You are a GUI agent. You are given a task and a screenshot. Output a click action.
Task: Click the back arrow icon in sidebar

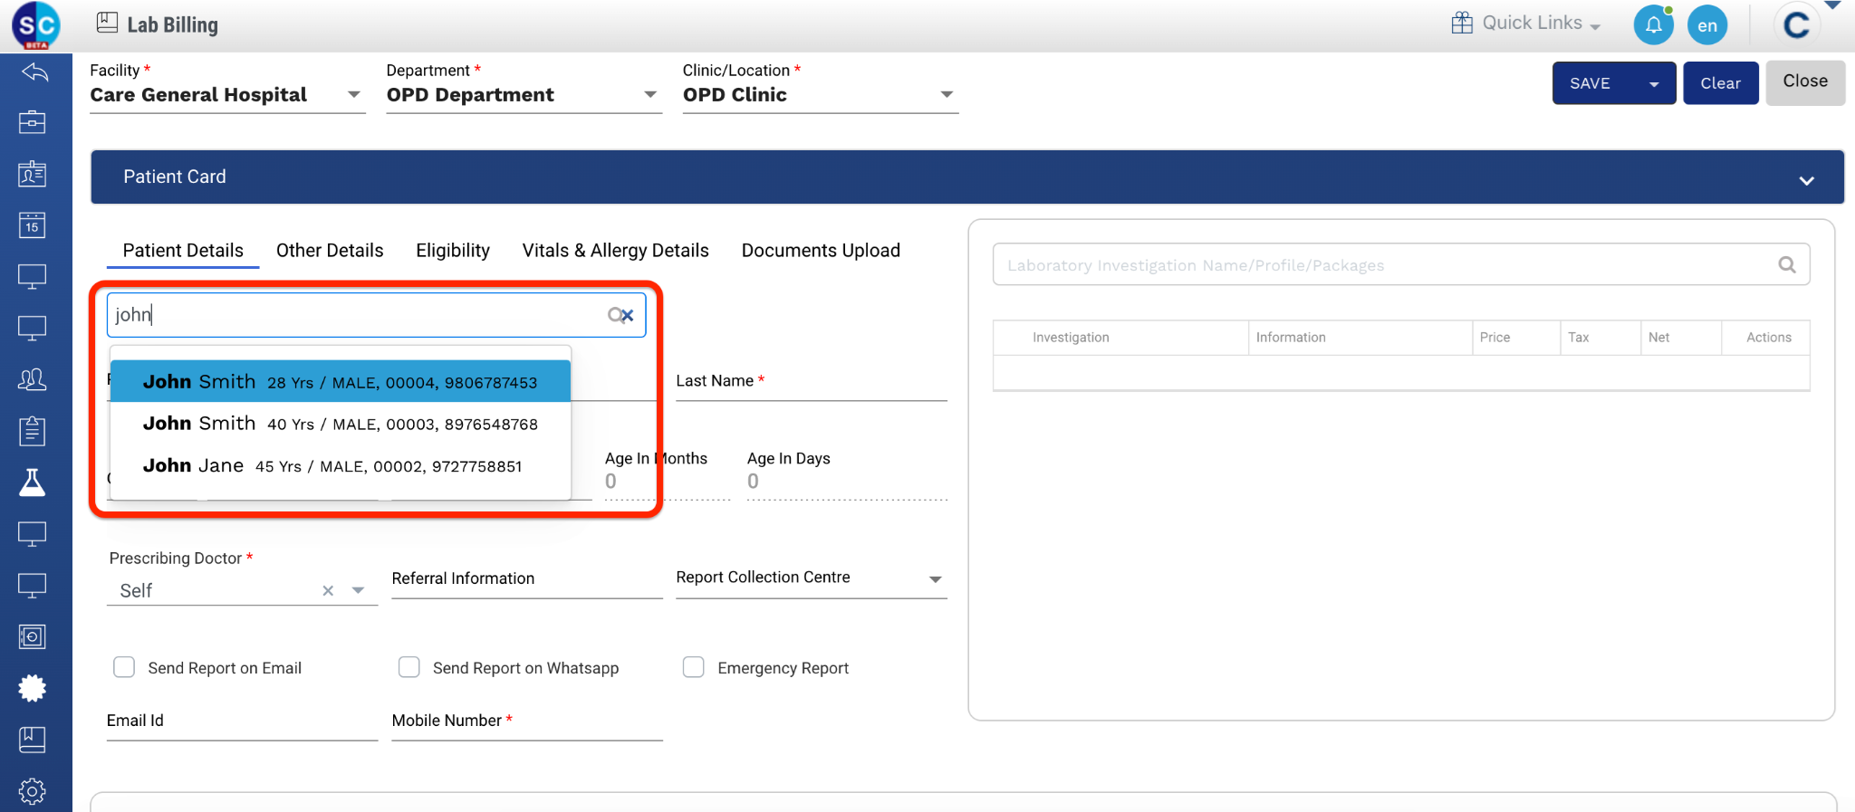[x=34, y=72]
